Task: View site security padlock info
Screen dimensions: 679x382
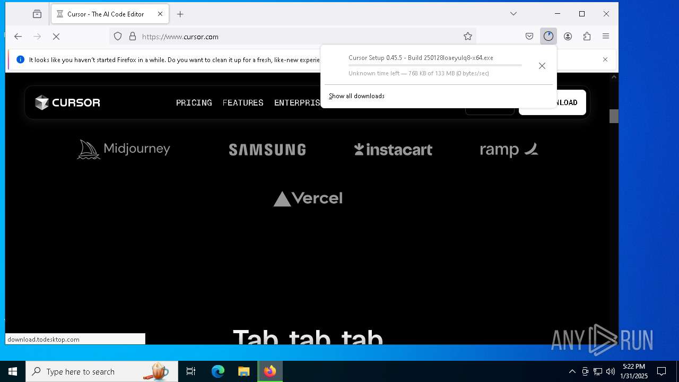Action: point(133,37)
